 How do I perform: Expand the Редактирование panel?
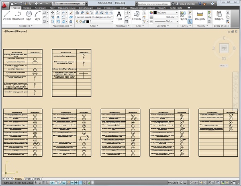pyautogui.click(x=62, y=26)
